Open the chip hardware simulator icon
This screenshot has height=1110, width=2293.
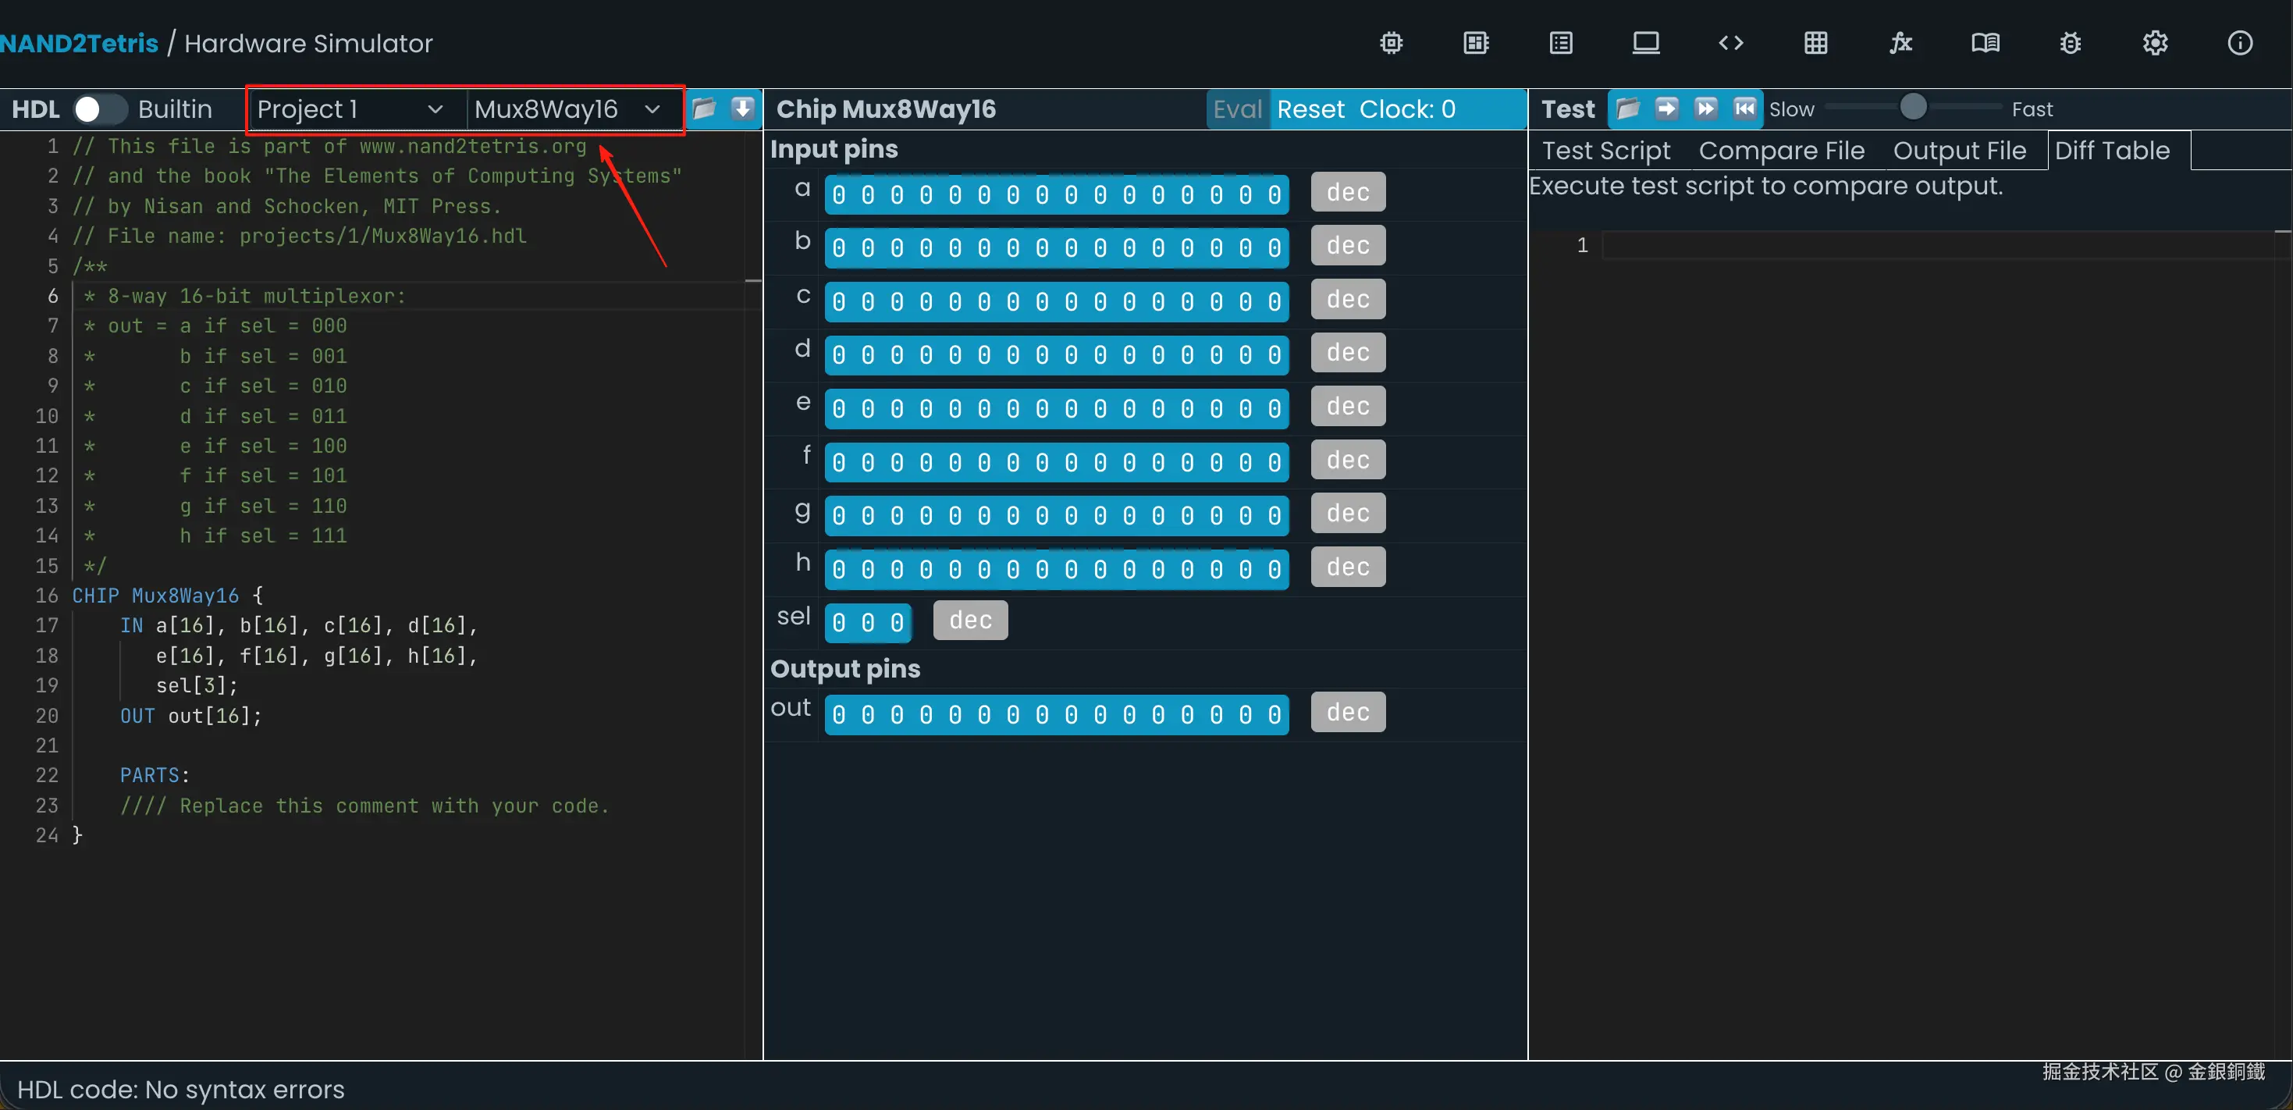click(1392, 43)
